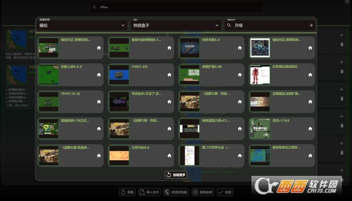
Task: Submit search with the arrow icon
Action: point(311,25)
